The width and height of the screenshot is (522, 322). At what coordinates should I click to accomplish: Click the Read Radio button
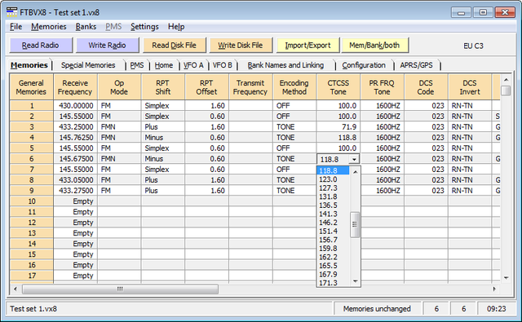41,45
